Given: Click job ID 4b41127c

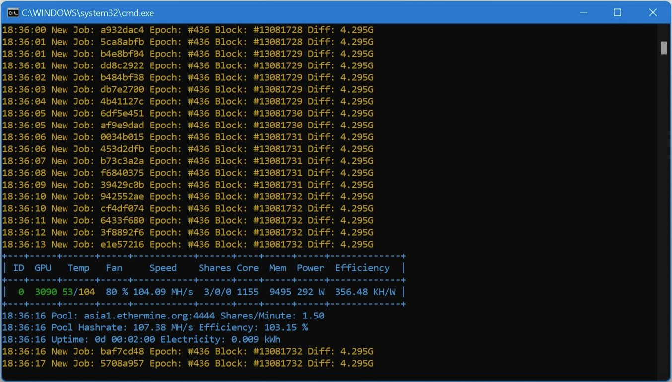Looking at the screenshot, I should (x=122, y=101).
